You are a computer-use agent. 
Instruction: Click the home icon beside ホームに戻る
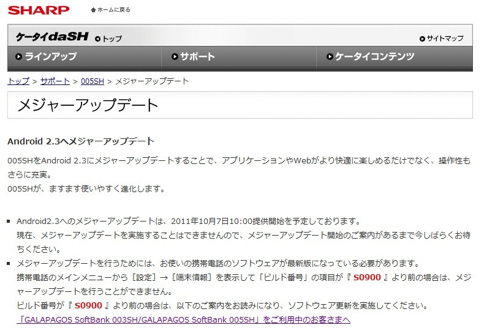[93, 10]
